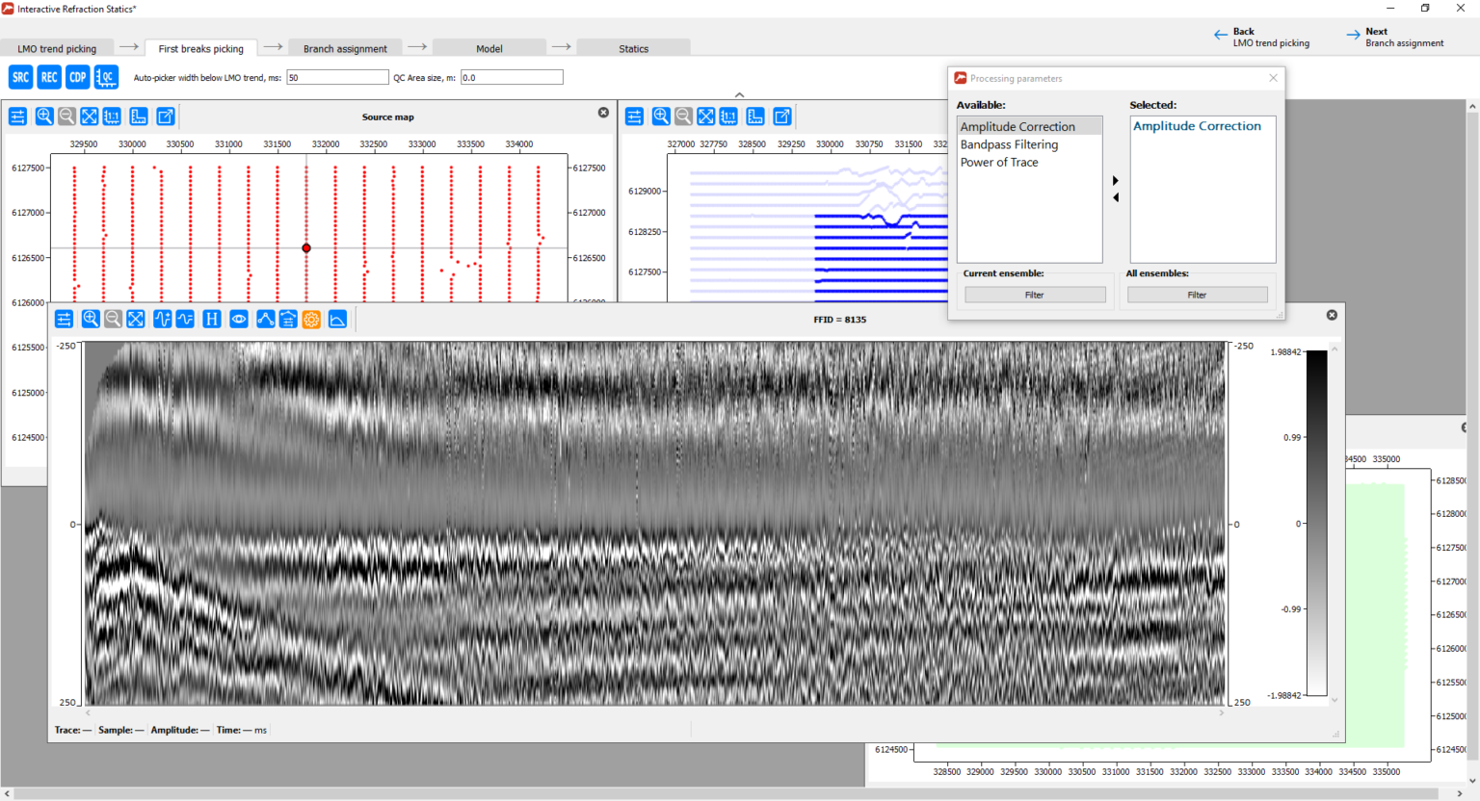Click the REC receiver mode icon

(x=49, y=77)
